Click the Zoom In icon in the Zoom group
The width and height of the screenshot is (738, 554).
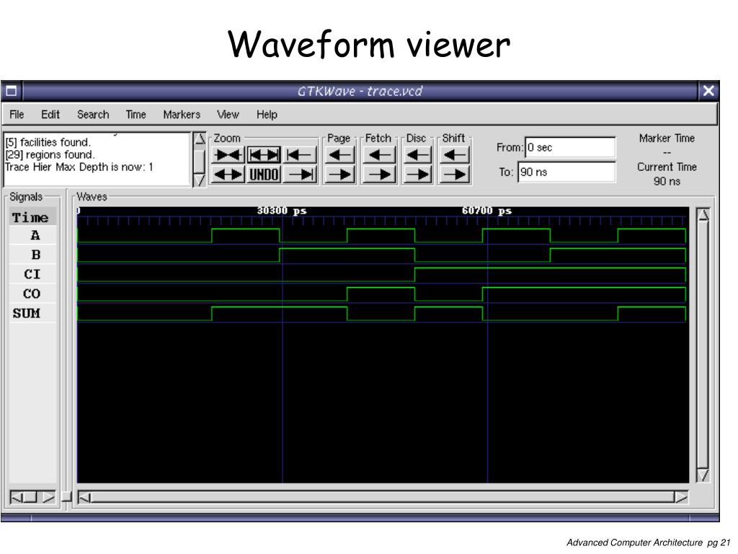(x=228, y=155)
